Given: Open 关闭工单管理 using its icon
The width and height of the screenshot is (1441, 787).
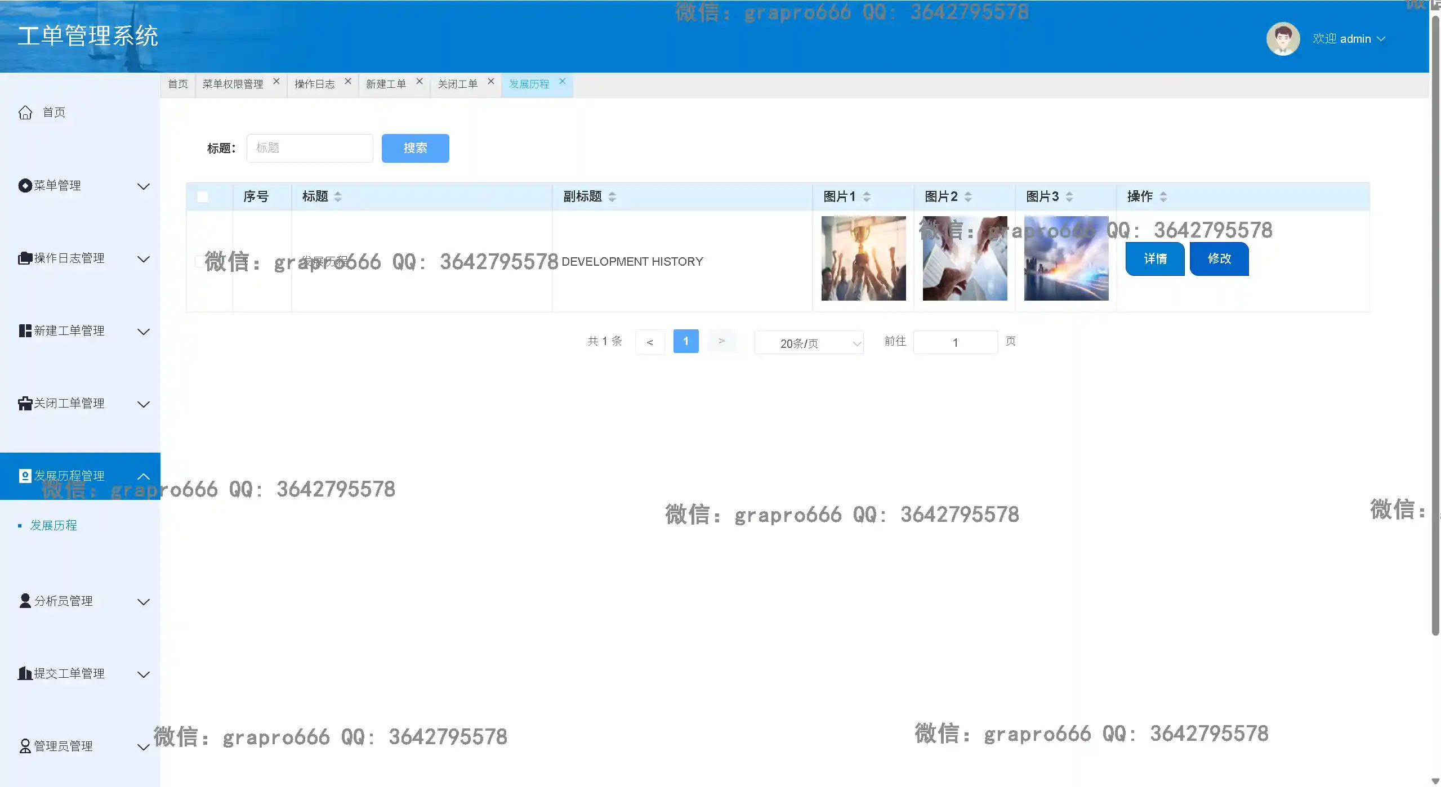Looking at the screenshot, I should [24, 403].
